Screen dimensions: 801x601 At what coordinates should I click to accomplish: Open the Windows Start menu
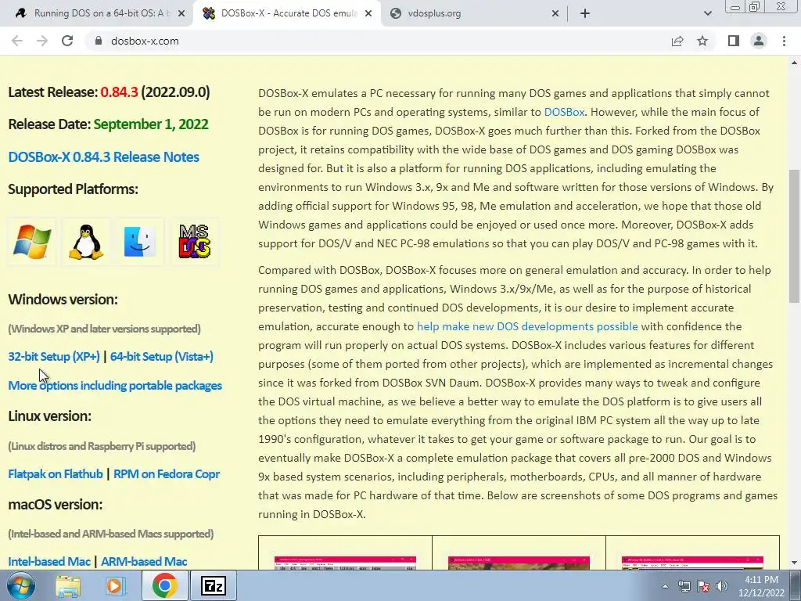coord(21,585)
